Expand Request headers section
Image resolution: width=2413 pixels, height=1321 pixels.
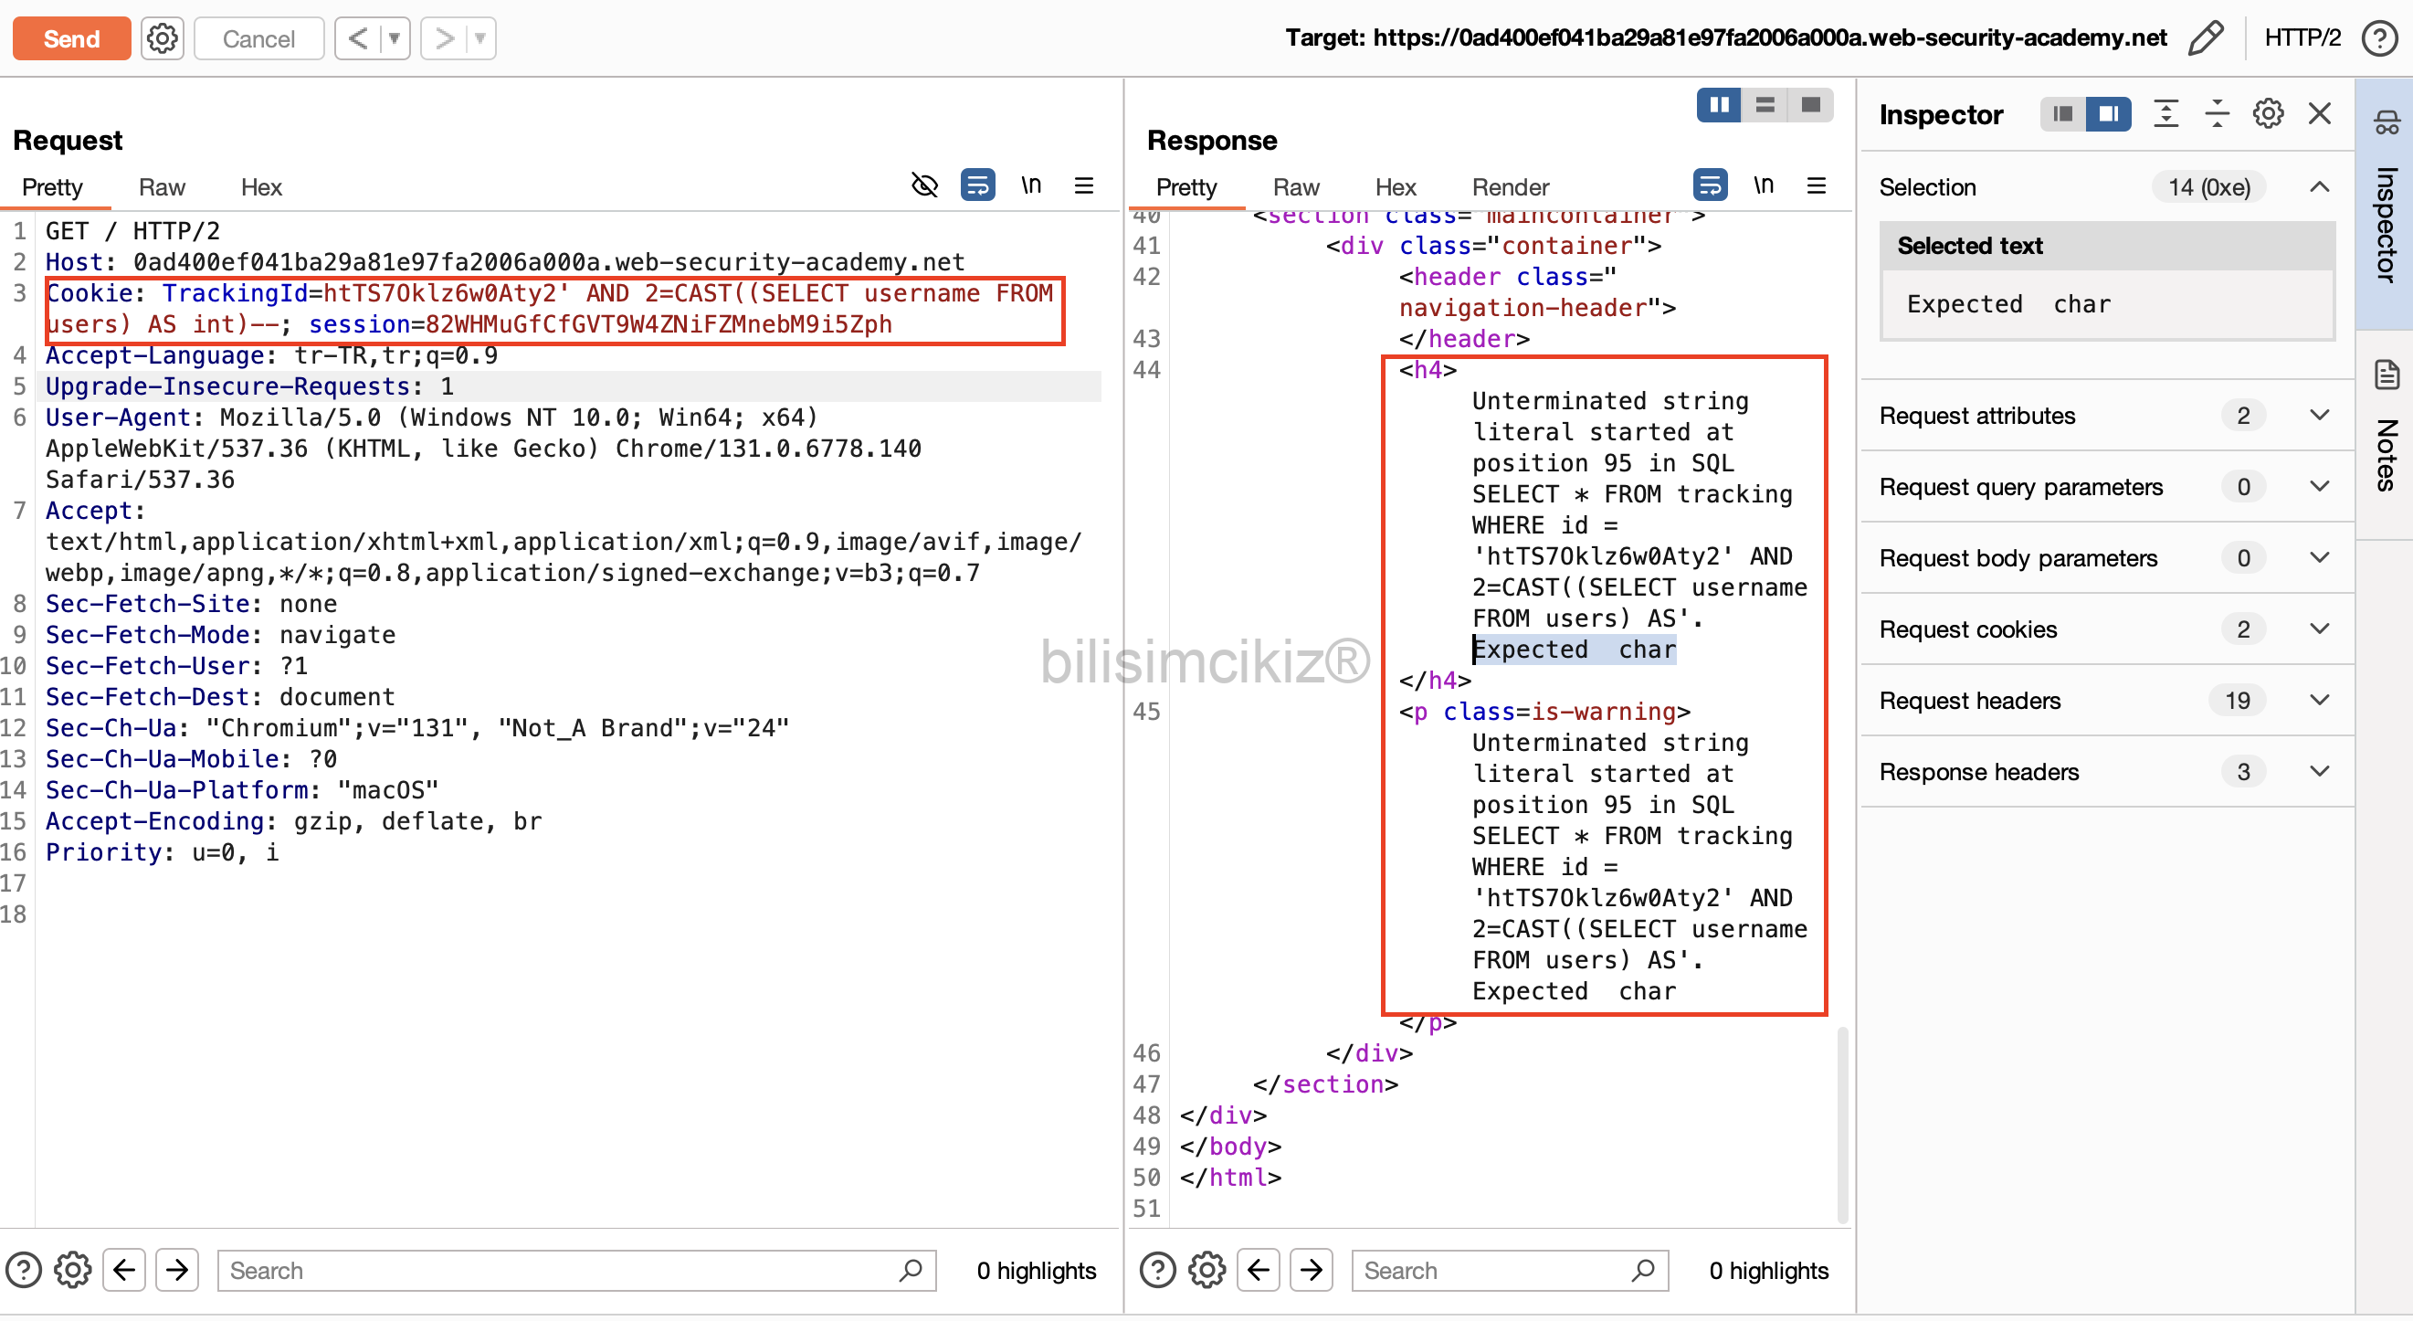[x=2318, y=700]
